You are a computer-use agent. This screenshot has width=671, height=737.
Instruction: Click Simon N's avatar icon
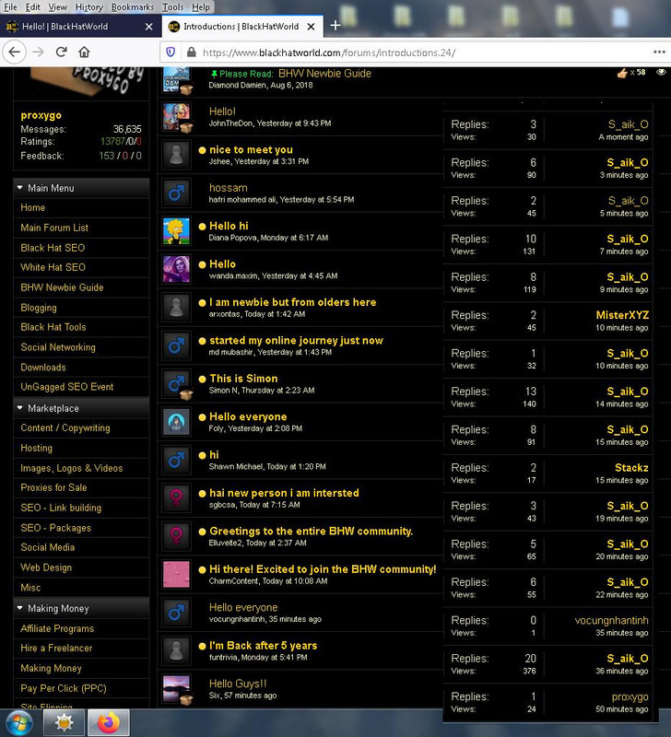[x=176, y=383]
